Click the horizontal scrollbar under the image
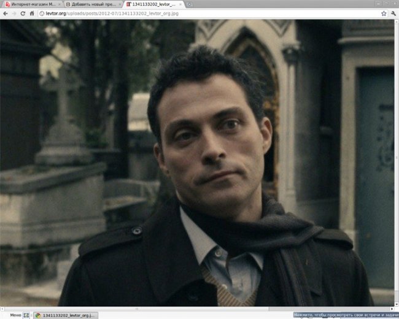This screenshot has height=319, width=399. [184, 308]
